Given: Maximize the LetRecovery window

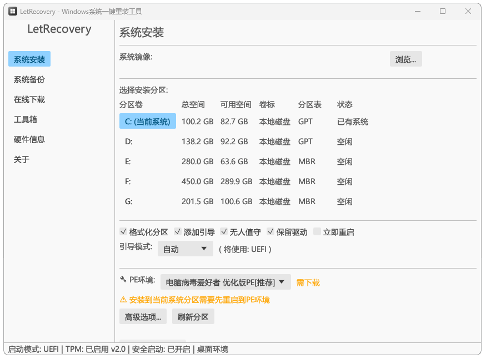Looking at the screenshot, I should 443,11.
